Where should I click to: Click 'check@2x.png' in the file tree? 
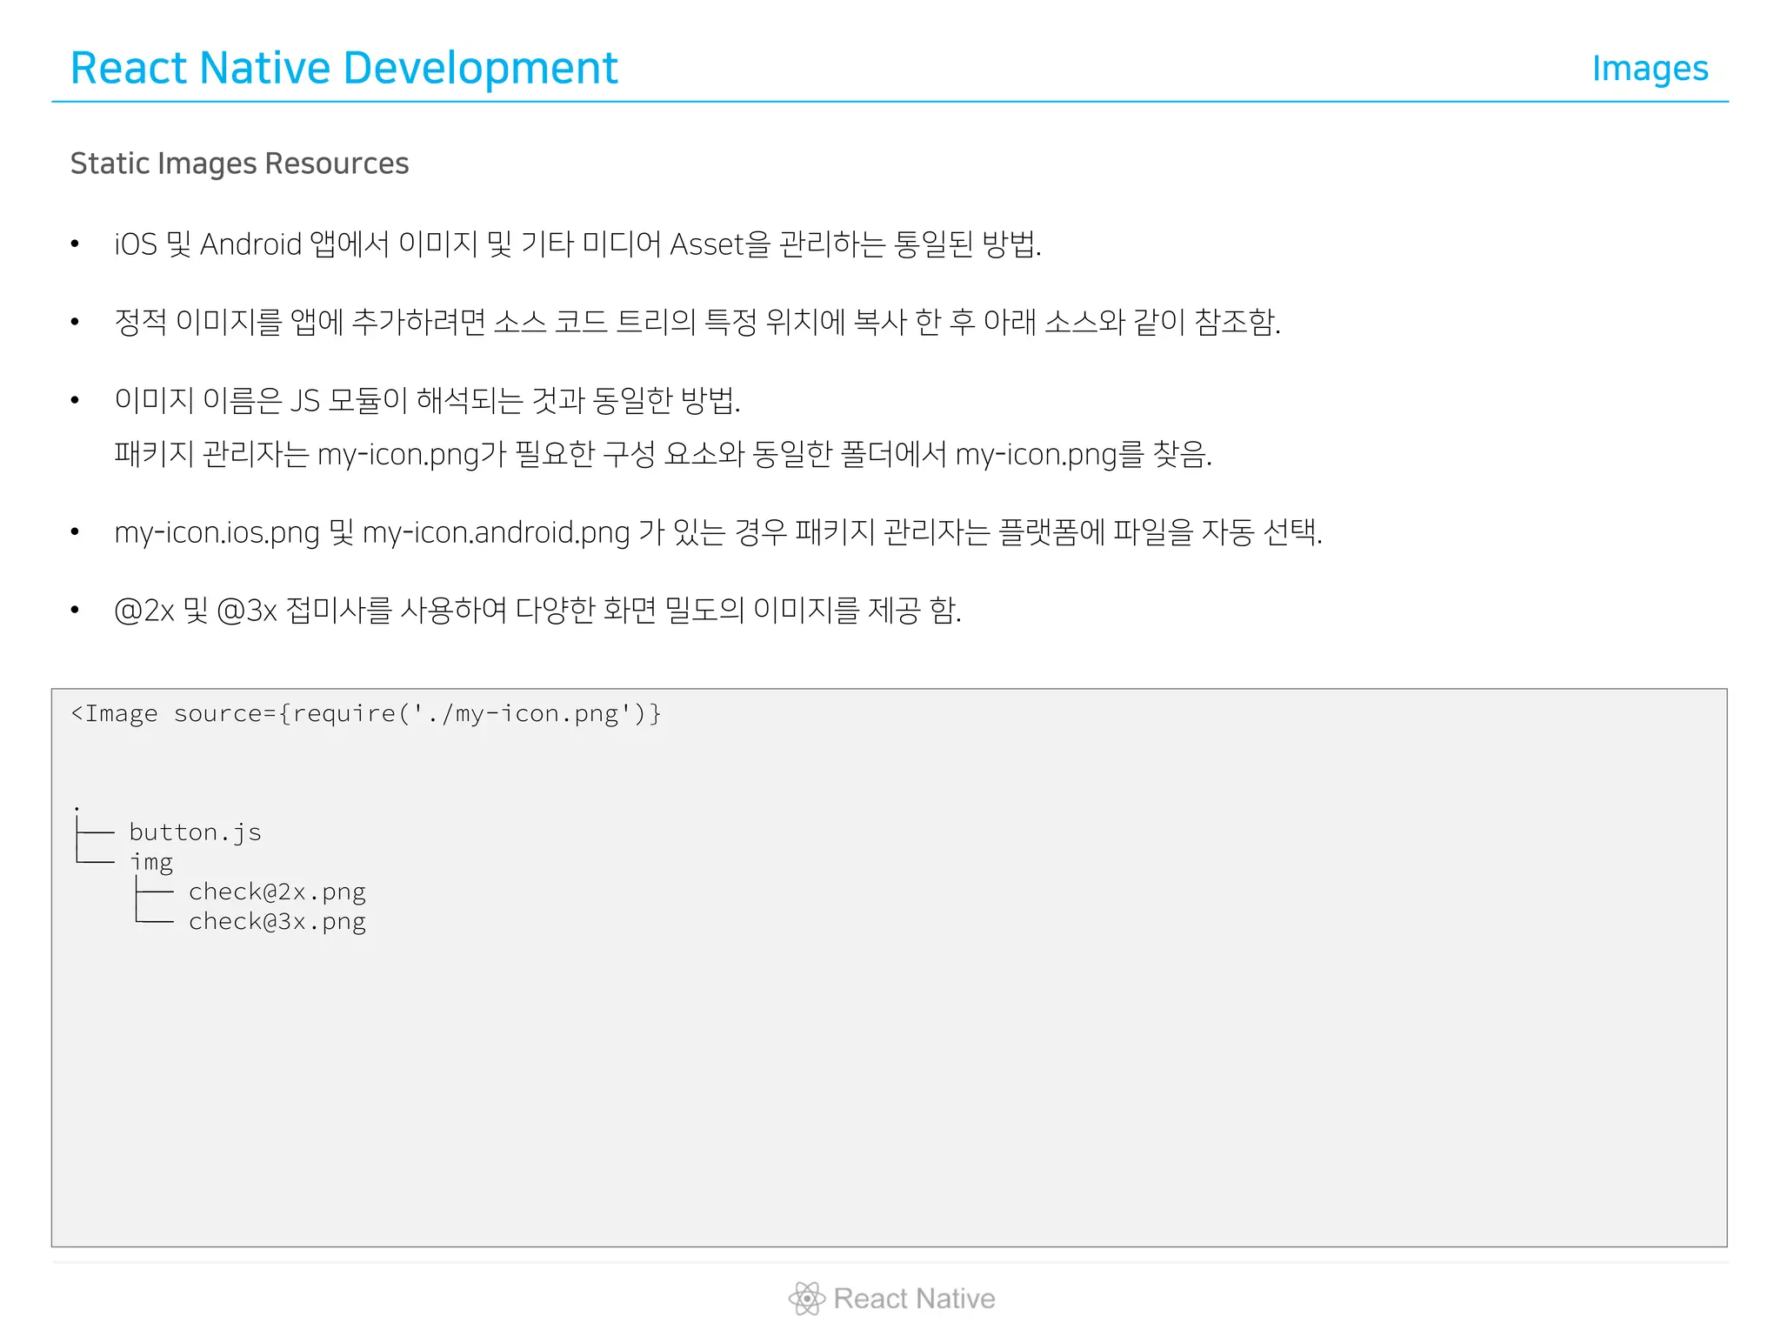(x=277, y=892)
